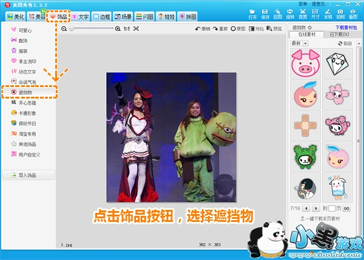The height and width of the screenshot is (260, 364).
Task: Select the 非主流印 category
Action: click(24, 61)
